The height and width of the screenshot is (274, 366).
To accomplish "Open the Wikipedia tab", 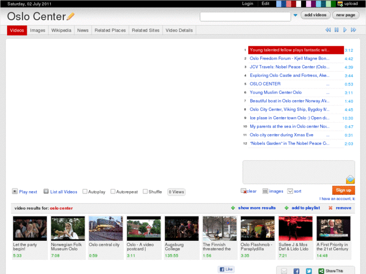I will [61, 30].
